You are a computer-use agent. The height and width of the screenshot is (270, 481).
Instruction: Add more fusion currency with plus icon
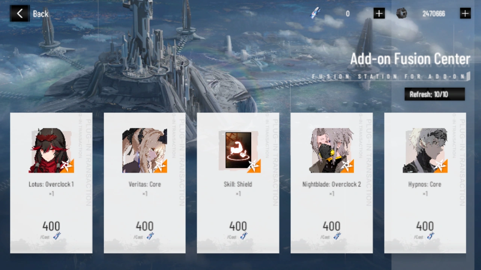tap(379, 13)
